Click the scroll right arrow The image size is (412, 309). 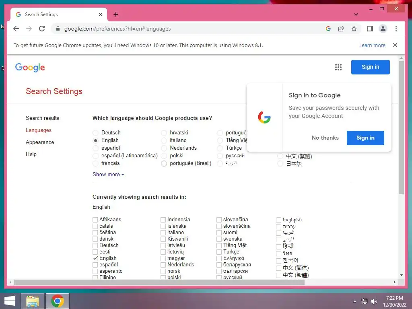394,282
